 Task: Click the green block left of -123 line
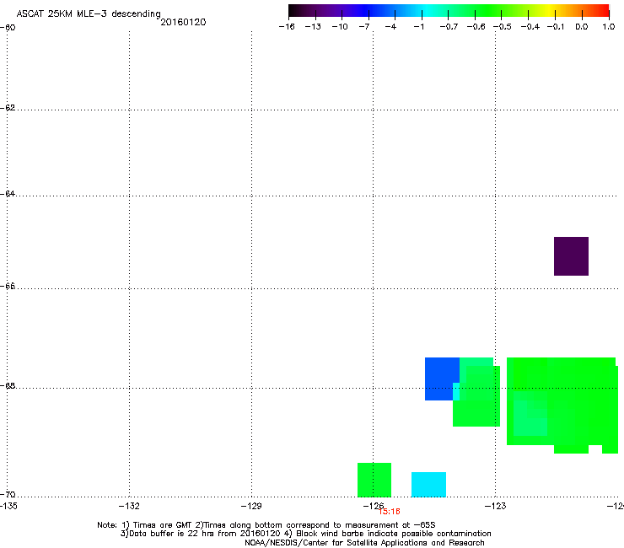point(476,392)
